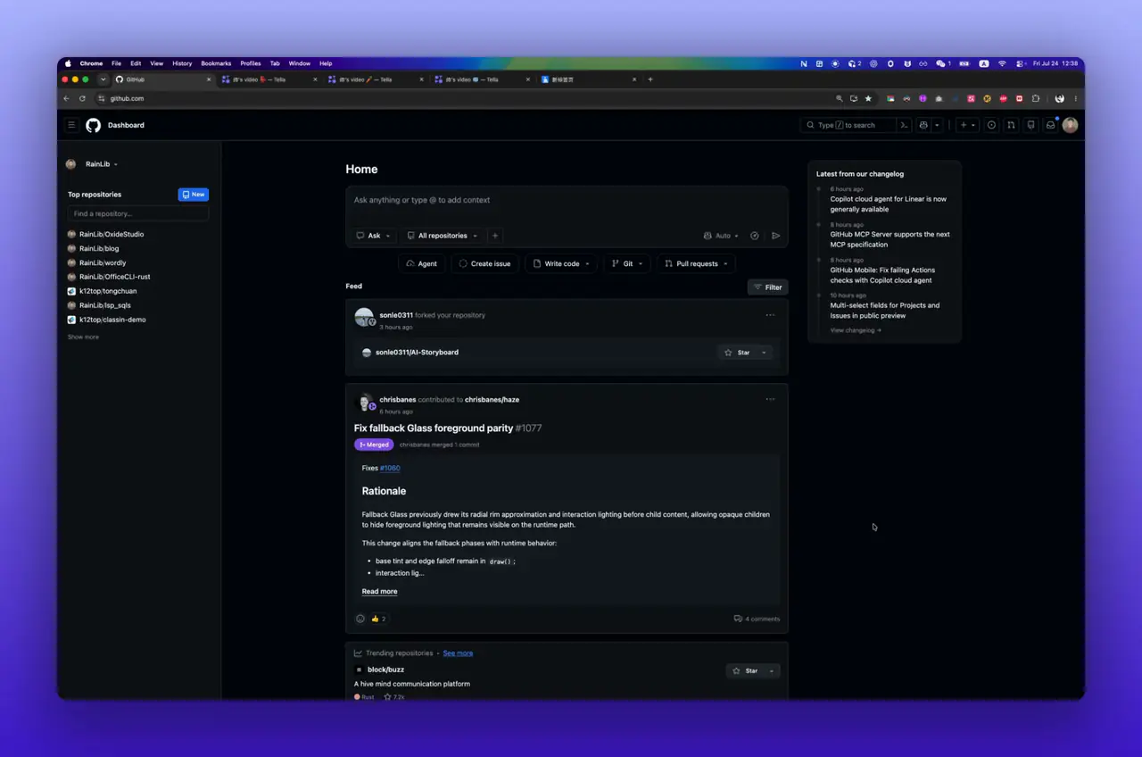1142x757 pixels.
Task: Open the History menu in the macOS menu bar
Action: point(182,63)
